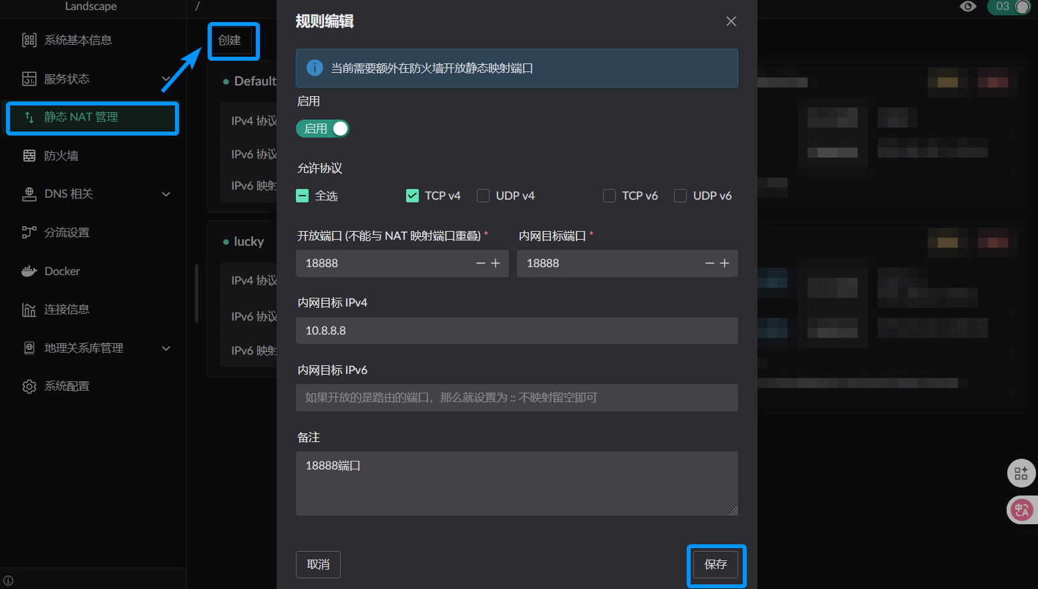Click the connection info chart icon
This screenshot has height=589, width=1038.
tap(29, 310)
